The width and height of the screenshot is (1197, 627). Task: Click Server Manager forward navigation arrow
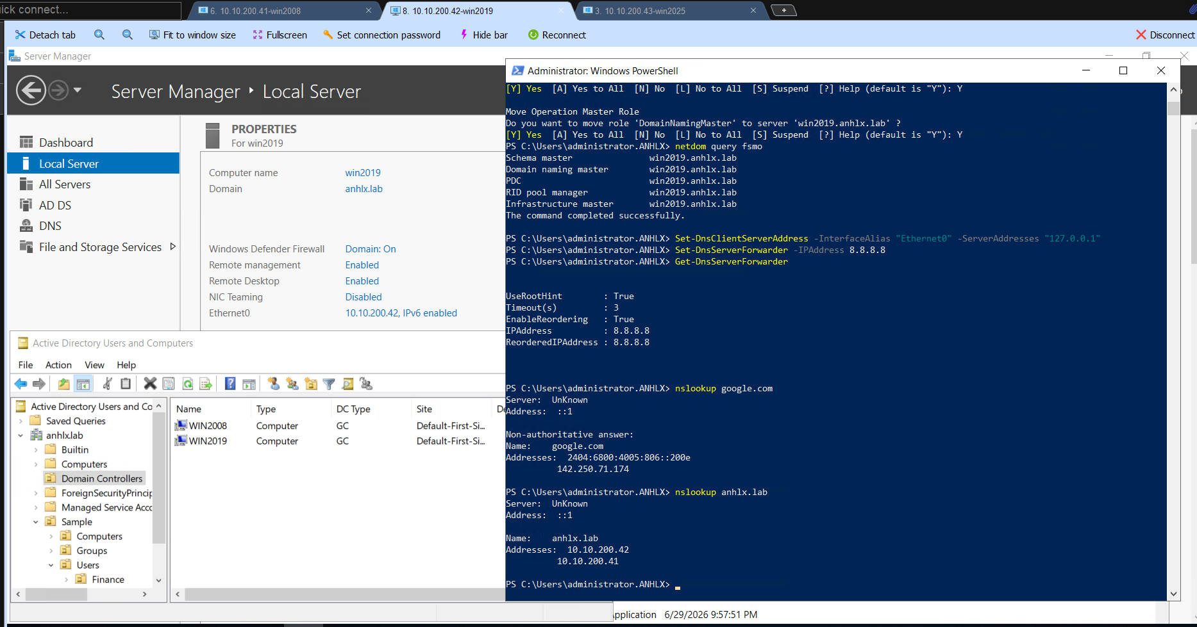[x=58, y=90]
